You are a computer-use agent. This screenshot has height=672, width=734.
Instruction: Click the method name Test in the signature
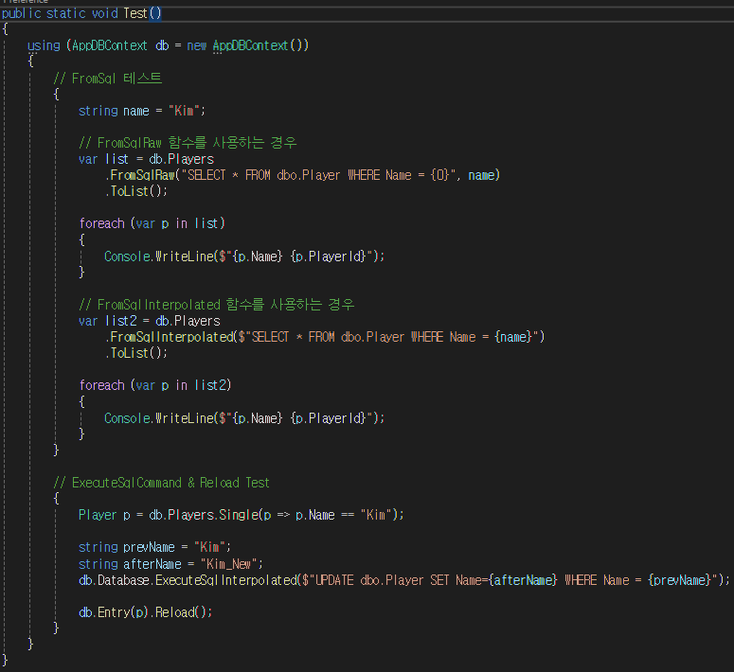(135, 13)
